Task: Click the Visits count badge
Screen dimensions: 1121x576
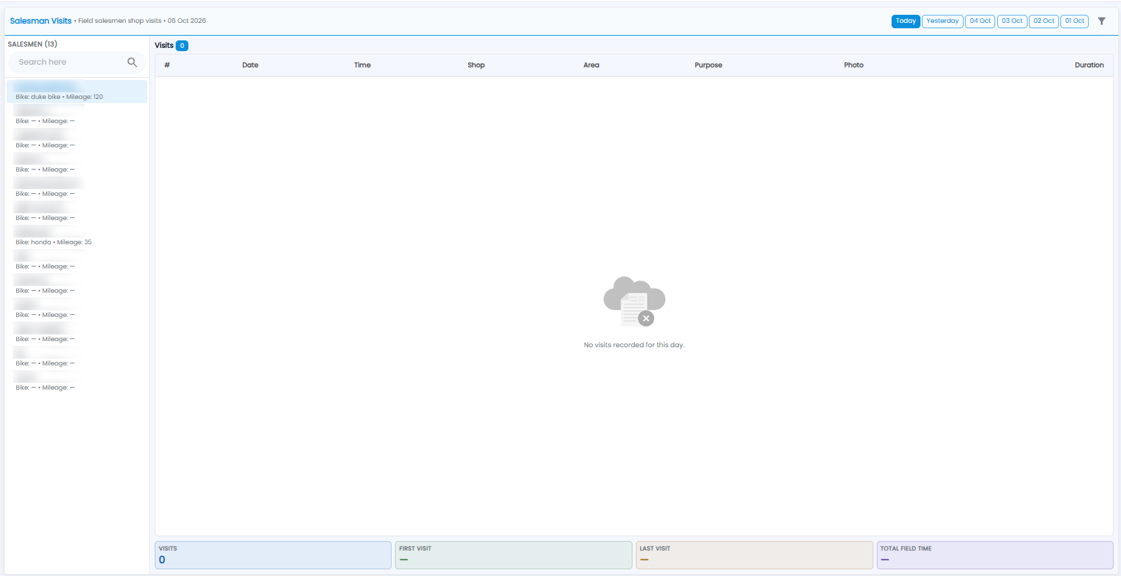Action: (x=182, y=46)
